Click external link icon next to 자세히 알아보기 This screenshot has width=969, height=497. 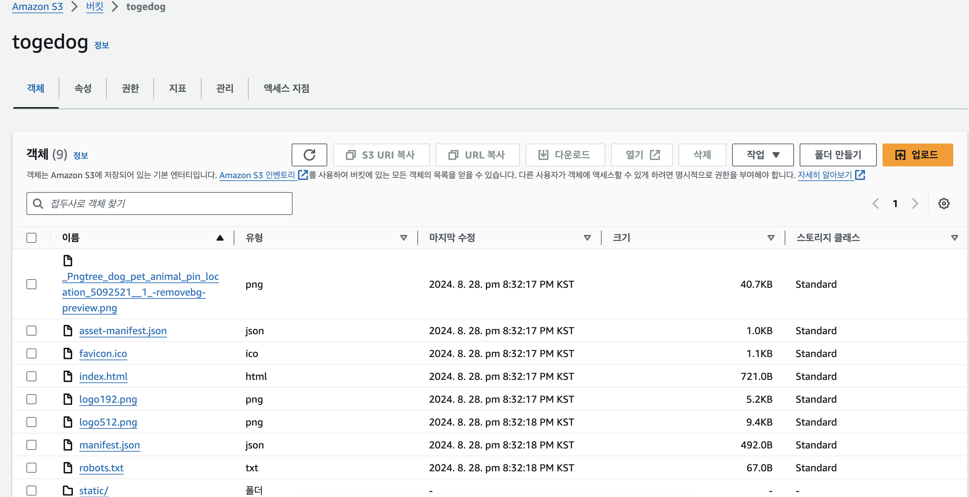click(x=860, y=175)
